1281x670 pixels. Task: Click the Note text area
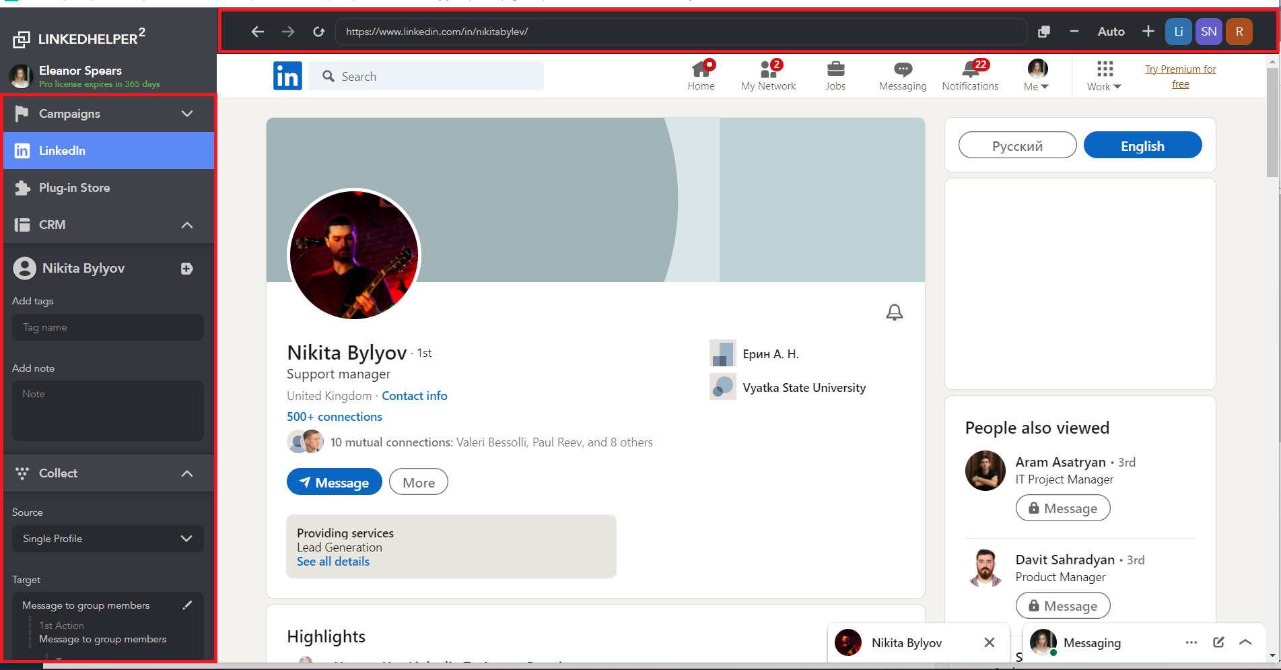(x=108, y=411)
